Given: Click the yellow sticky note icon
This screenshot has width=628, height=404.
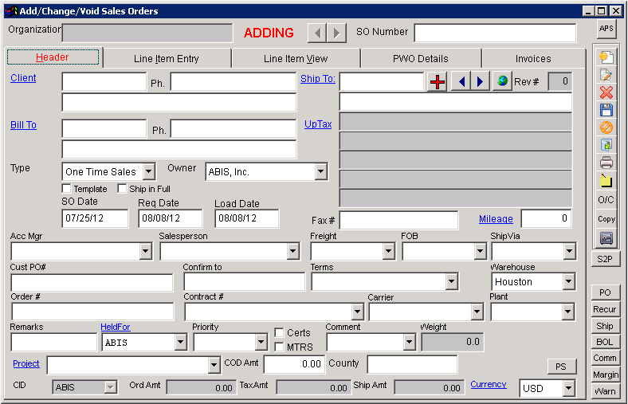Looking at the screenshot, I should 606,180.
